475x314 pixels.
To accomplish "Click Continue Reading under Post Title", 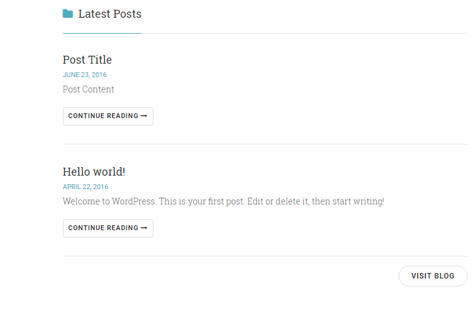I will point(108,116).
